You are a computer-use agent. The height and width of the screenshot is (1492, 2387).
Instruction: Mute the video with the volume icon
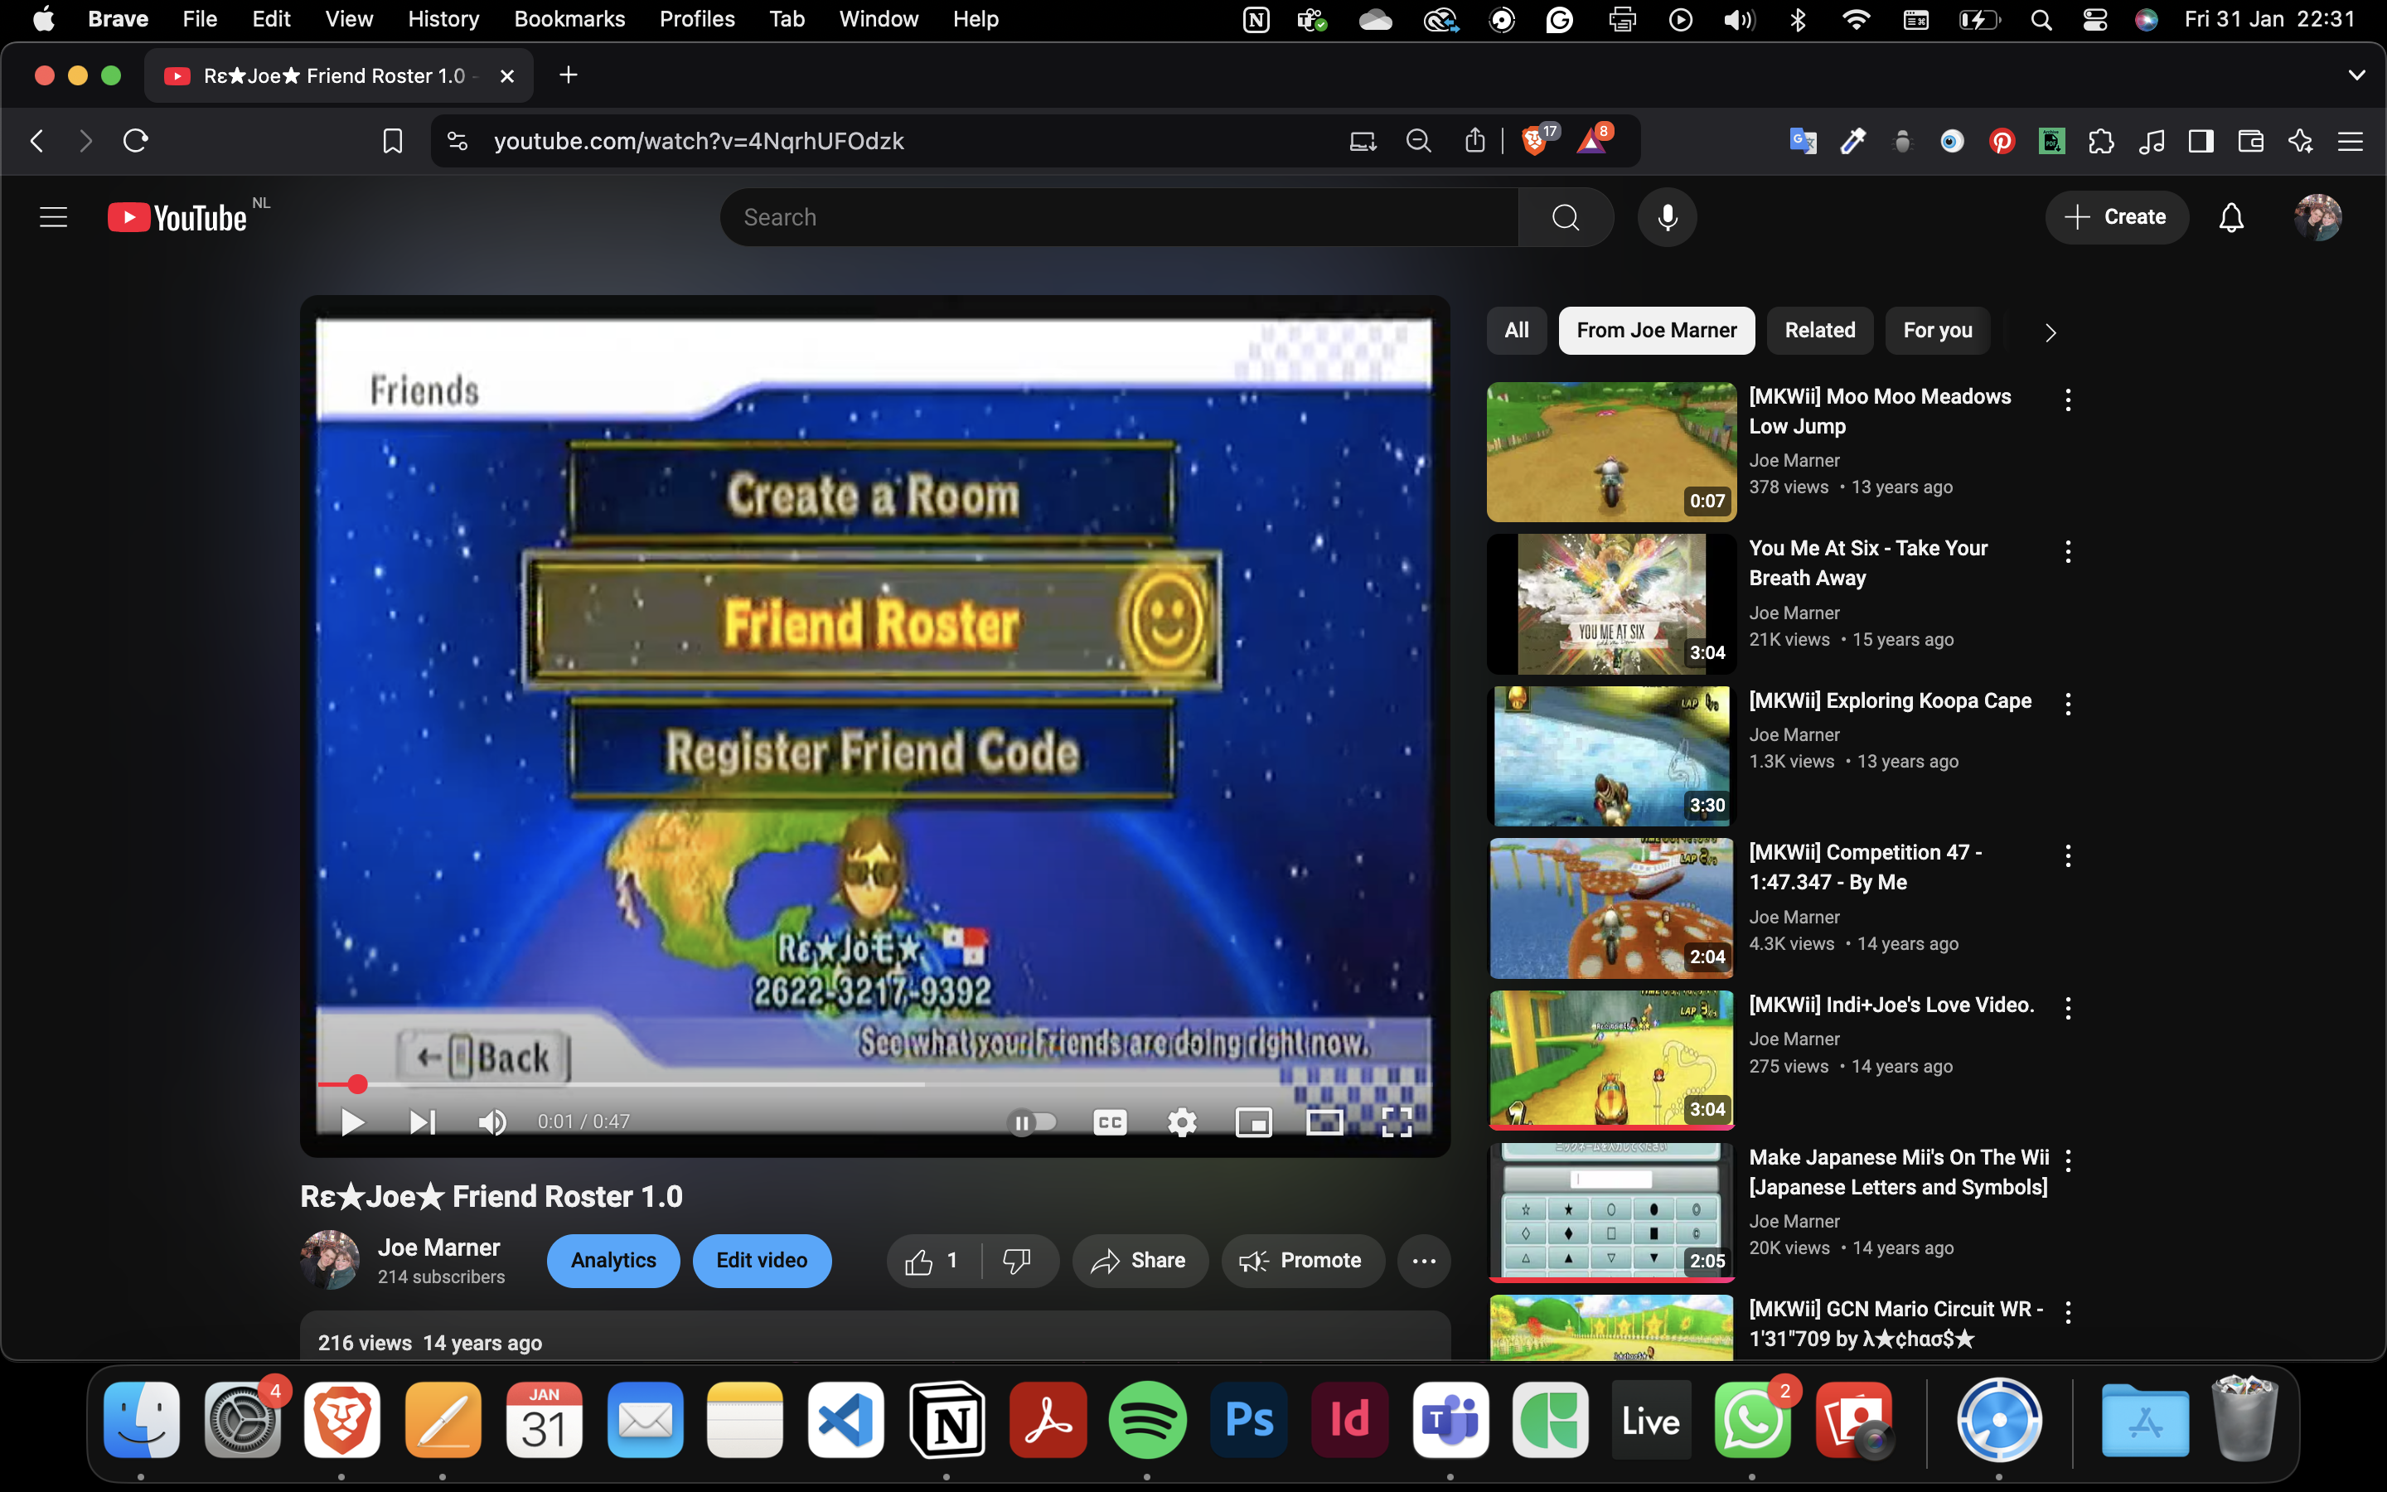(491, 1122)
